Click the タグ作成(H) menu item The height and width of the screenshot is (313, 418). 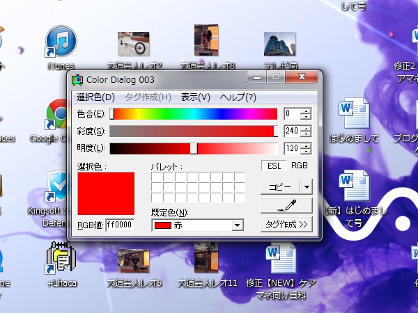(148, 97)
